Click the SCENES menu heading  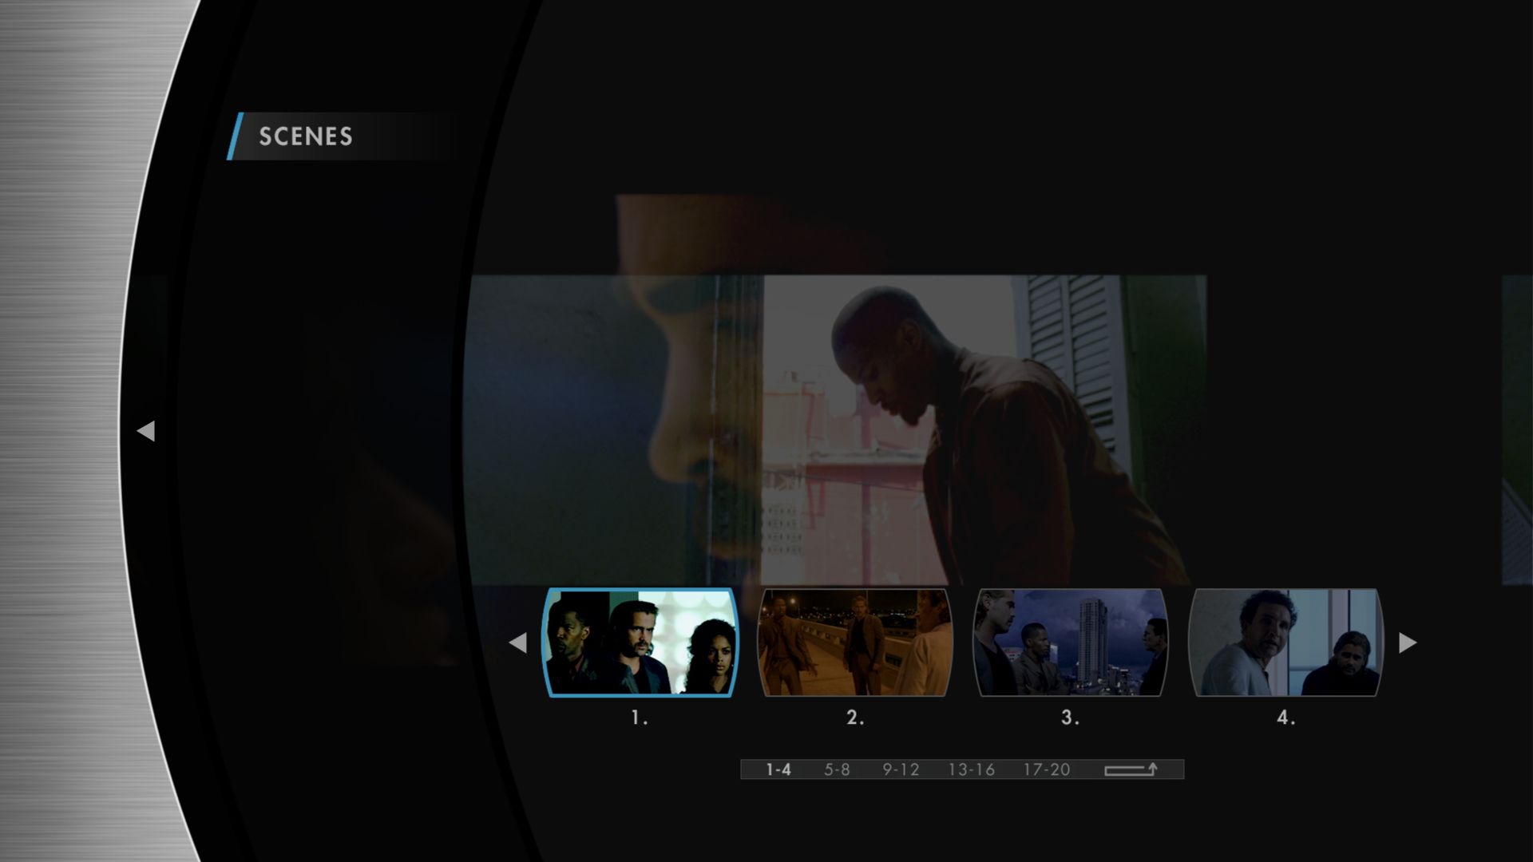[x=306, y=136]
